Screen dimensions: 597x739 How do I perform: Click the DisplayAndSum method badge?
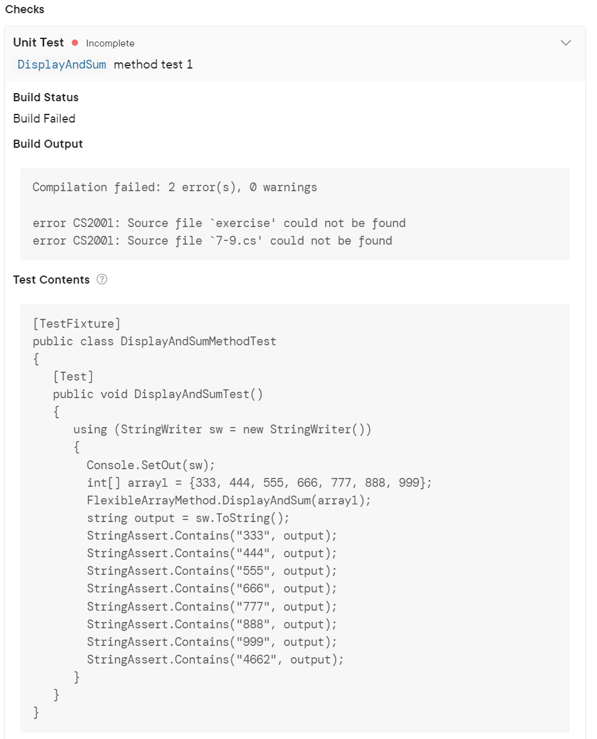point(60,64)
